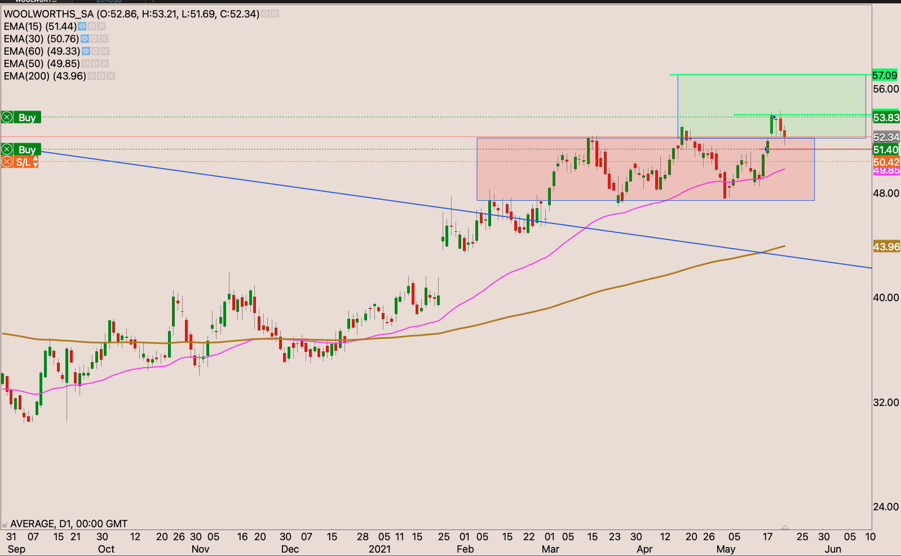Click the S/L up-down adjustment arrows
The image size is (901, 556).
(36, 162)
